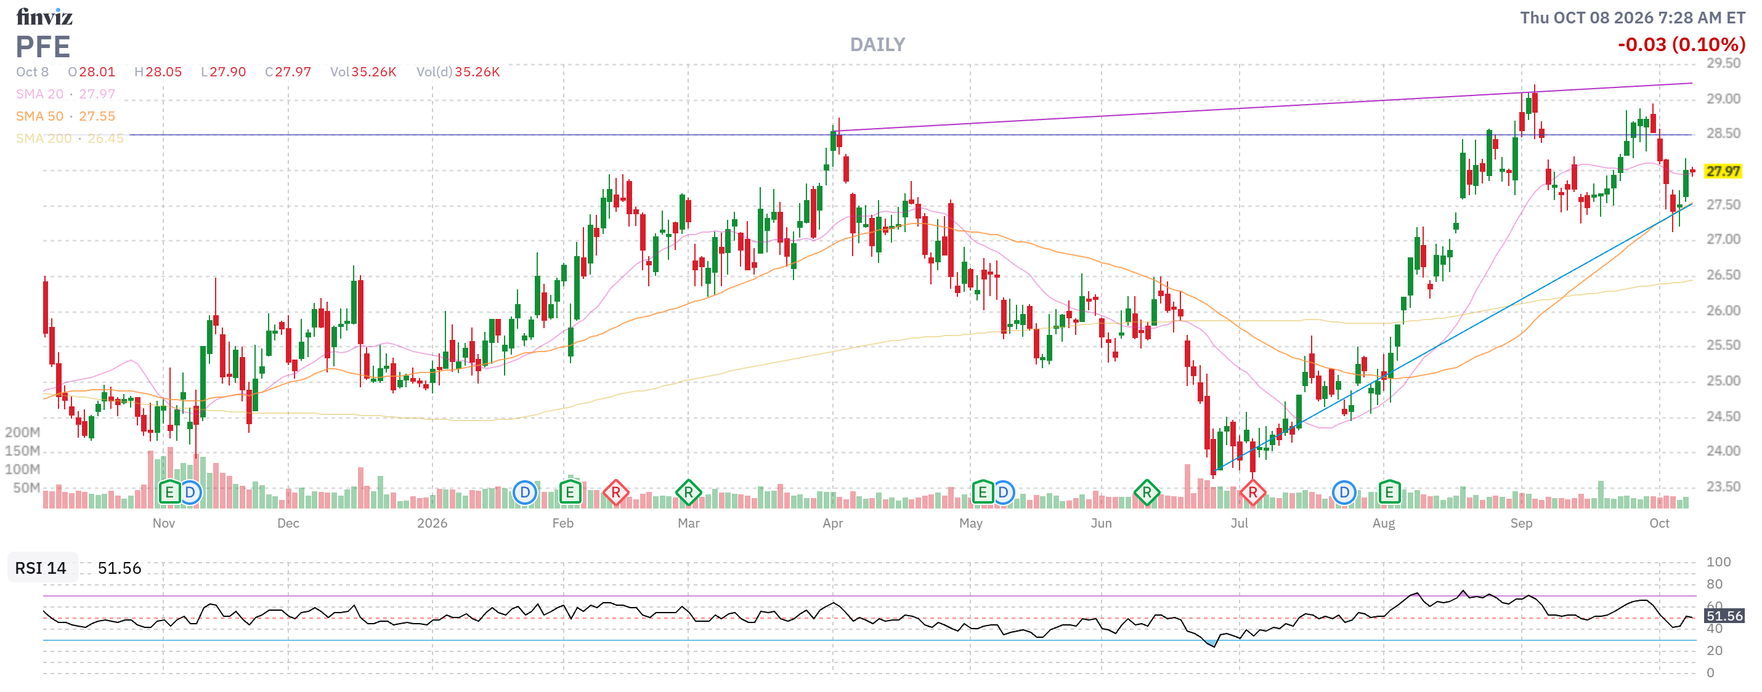Click the red R marker in July

(x=1252, y=493)
